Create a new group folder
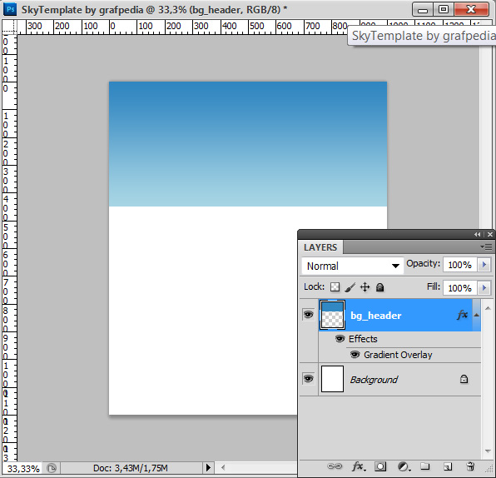This screenshot has height=478, width=496. pos(424,466)
